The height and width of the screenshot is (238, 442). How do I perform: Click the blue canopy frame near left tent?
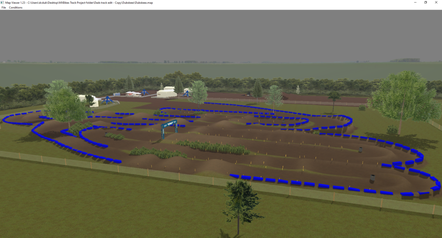(x=107, y=100)
